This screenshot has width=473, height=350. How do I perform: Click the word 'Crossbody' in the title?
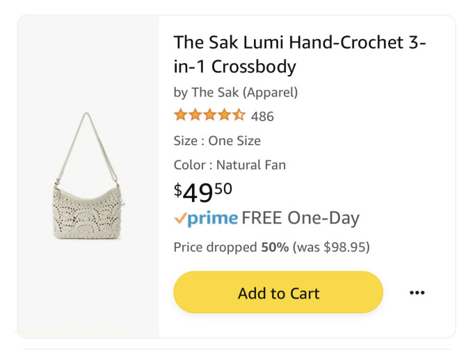point(253,67)
